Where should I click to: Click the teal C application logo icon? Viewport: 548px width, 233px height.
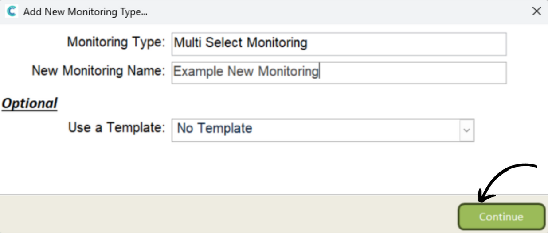(11, 11)
